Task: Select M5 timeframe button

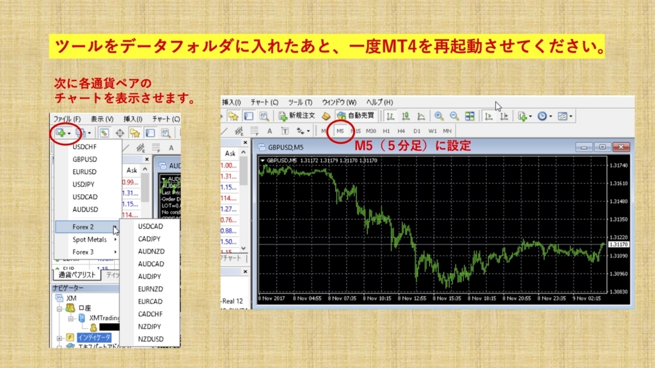Action: pos(340,131)
